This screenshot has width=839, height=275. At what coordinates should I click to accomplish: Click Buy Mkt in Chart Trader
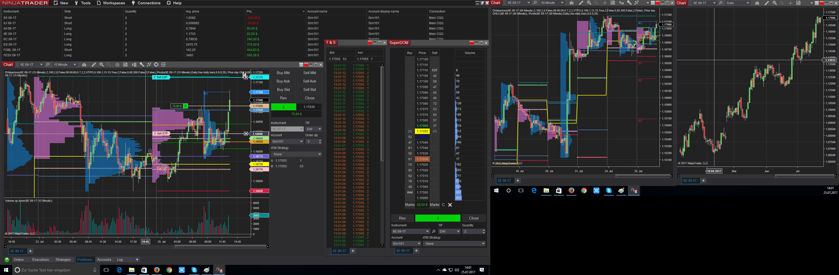283,73
